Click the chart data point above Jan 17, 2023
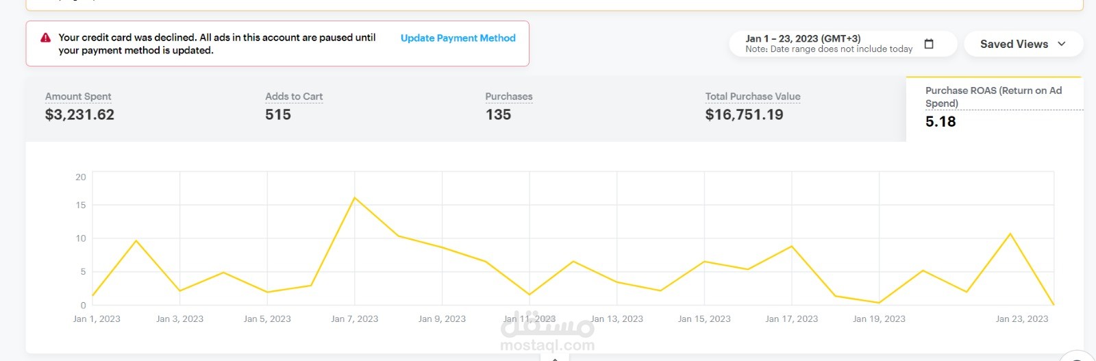 tap(792, 247)
